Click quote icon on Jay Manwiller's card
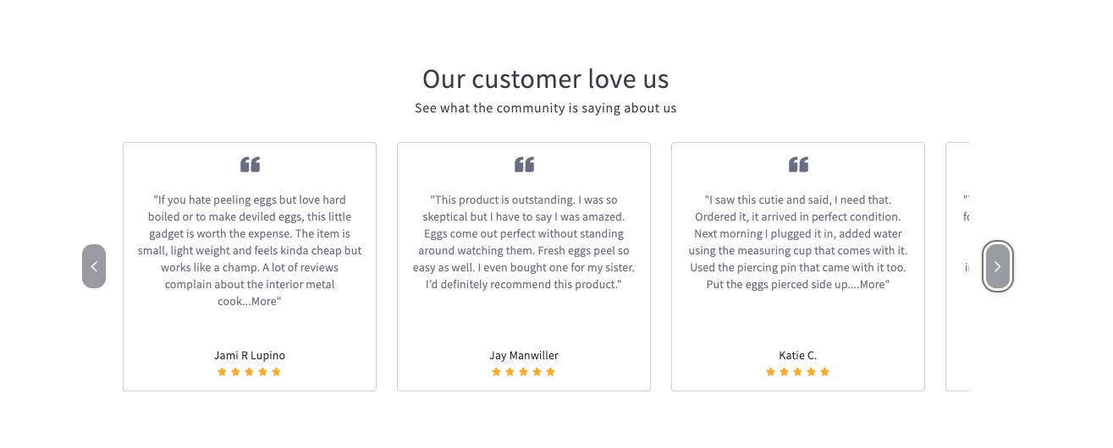This screenshot has width=1113, height=448. pyautogui.click(x=524, y=165)
